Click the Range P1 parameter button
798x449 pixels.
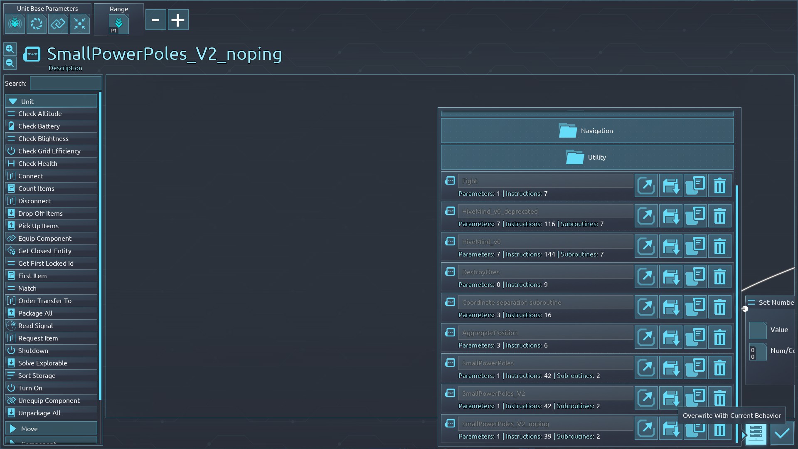click(118, 24)
